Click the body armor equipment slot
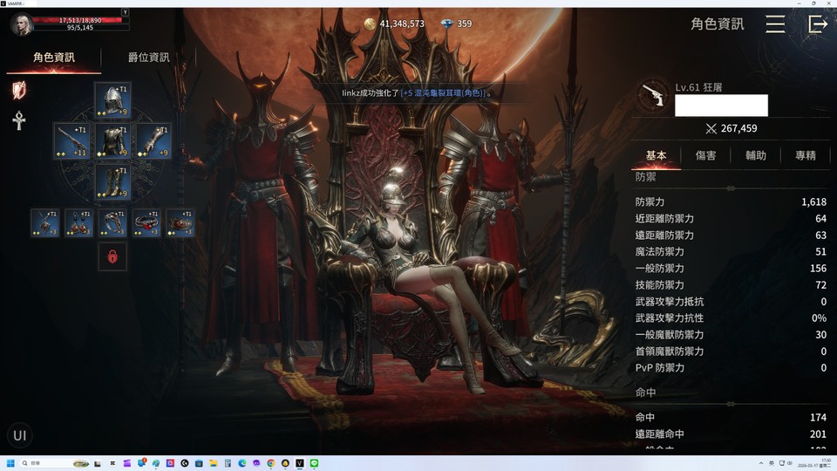 tap(112, 141)
